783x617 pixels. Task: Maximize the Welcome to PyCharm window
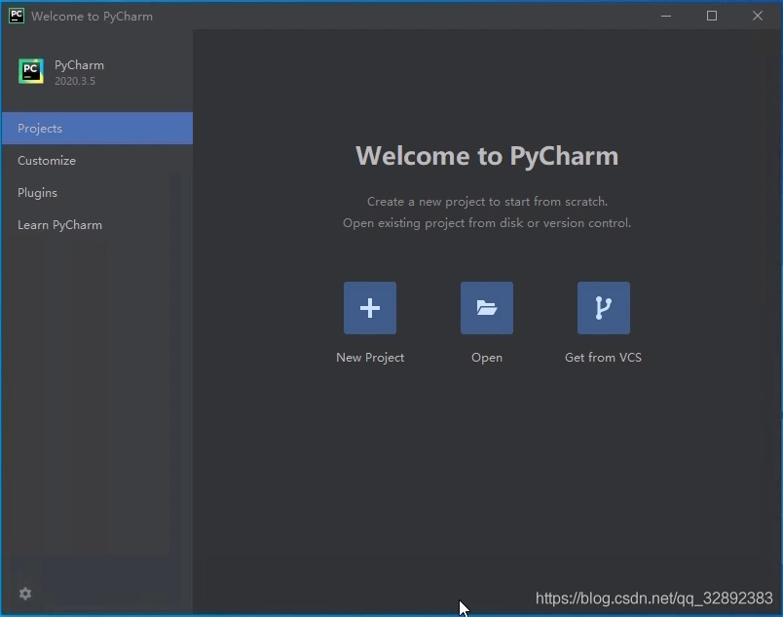(712, 16)
